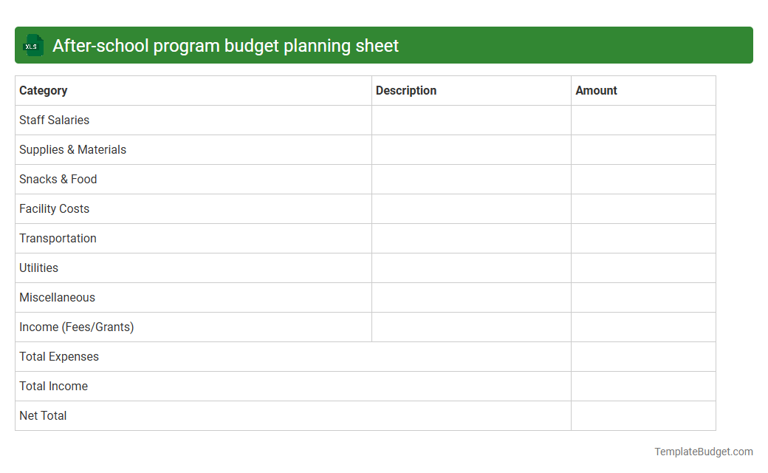Select the Supplies & Materials cell
Screen dimensions: 768x473
click(72, 149)
